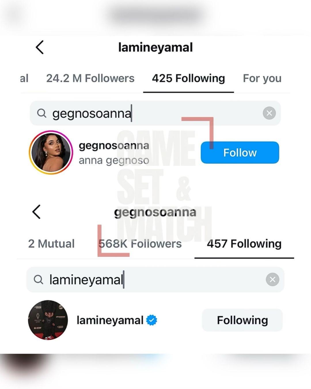Screen dimensions: 311x389
Task: Open lamineyamal's profile picture
Action: pos(48,320)
